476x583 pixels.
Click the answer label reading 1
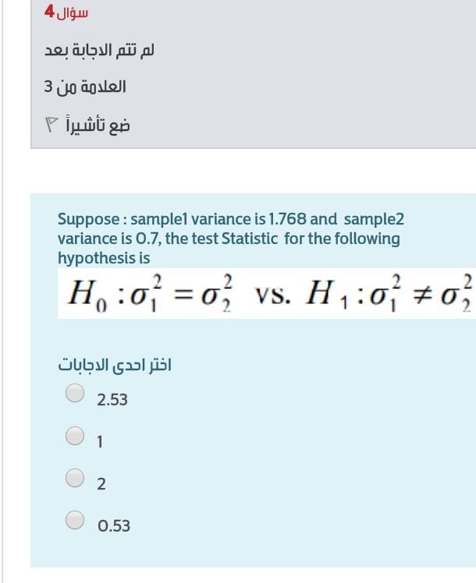pos(100,442)
